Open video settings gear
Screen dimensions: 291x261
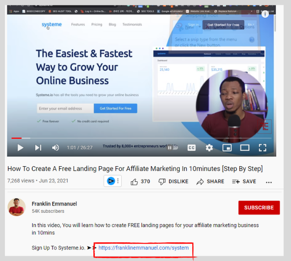[209, 148]
